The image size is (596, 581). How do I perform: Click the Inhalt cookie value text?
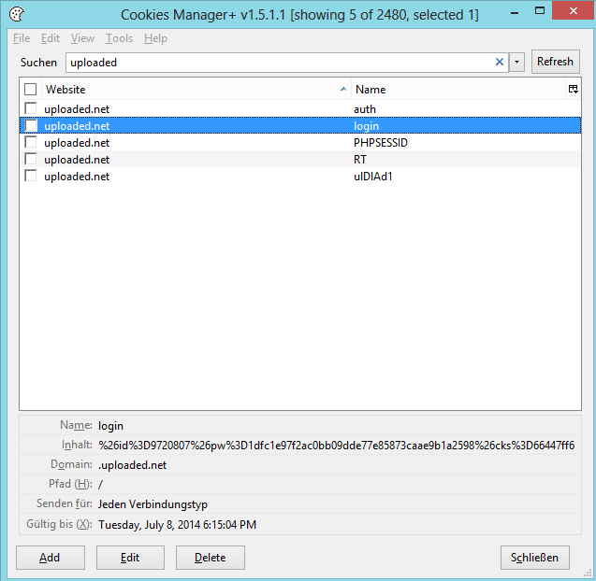pos(337,446)
